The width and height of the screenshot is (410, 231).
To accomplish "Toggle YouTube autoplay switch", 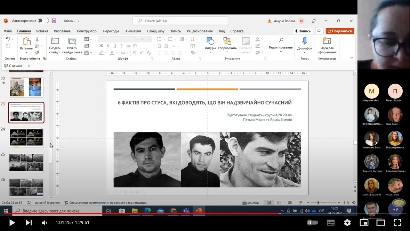I will click(312, 222).
